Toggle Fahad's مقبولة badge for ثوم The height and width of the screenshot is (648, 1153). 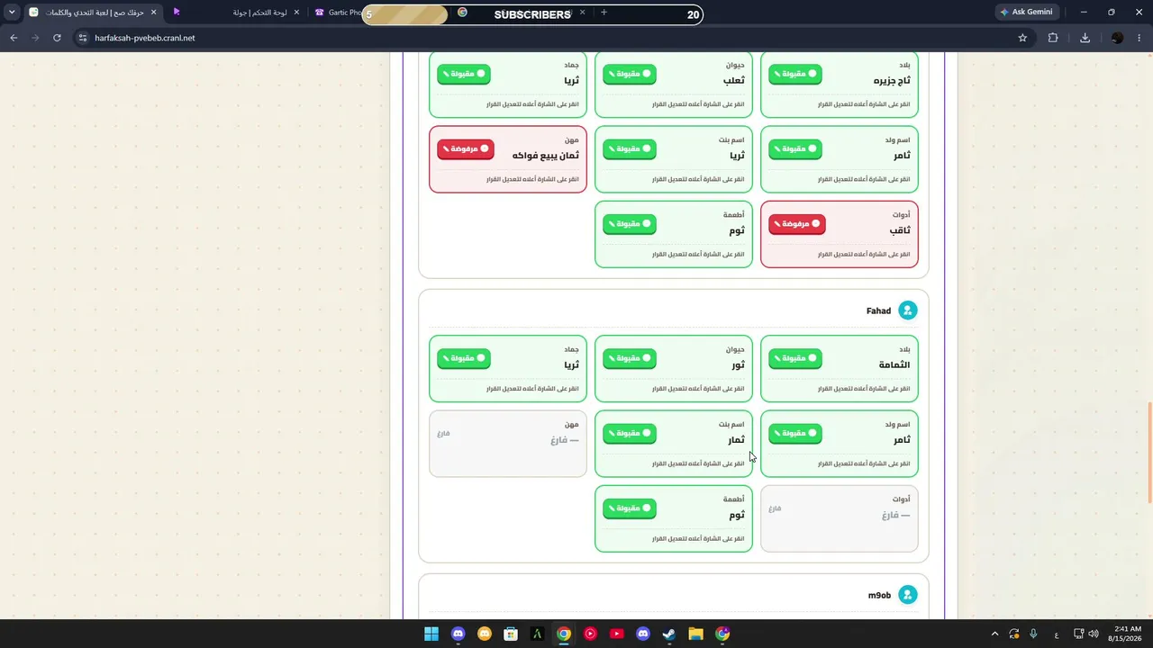[630, 508]
